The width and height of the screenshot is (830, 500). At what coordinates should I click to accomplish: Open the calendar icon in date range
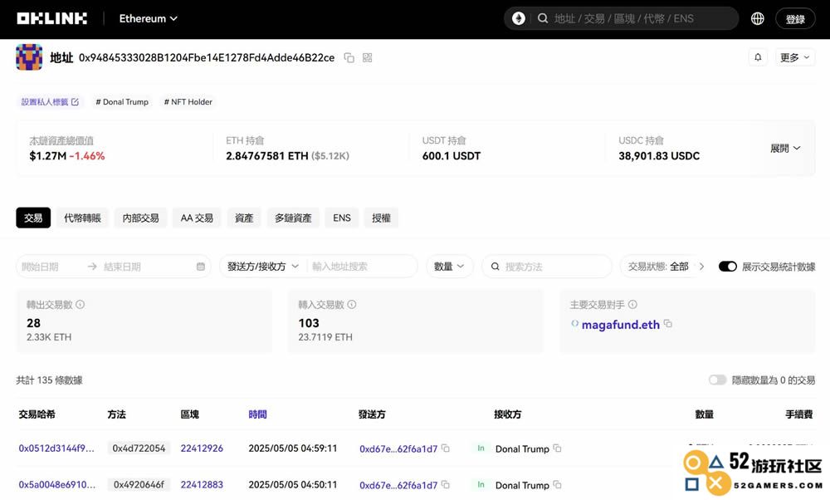tap(201, 267)
